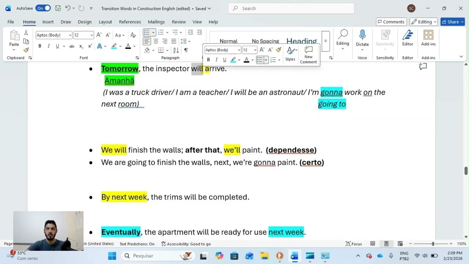469x264 pixels.
Task: Open the References tab
Action: point(130,22)
